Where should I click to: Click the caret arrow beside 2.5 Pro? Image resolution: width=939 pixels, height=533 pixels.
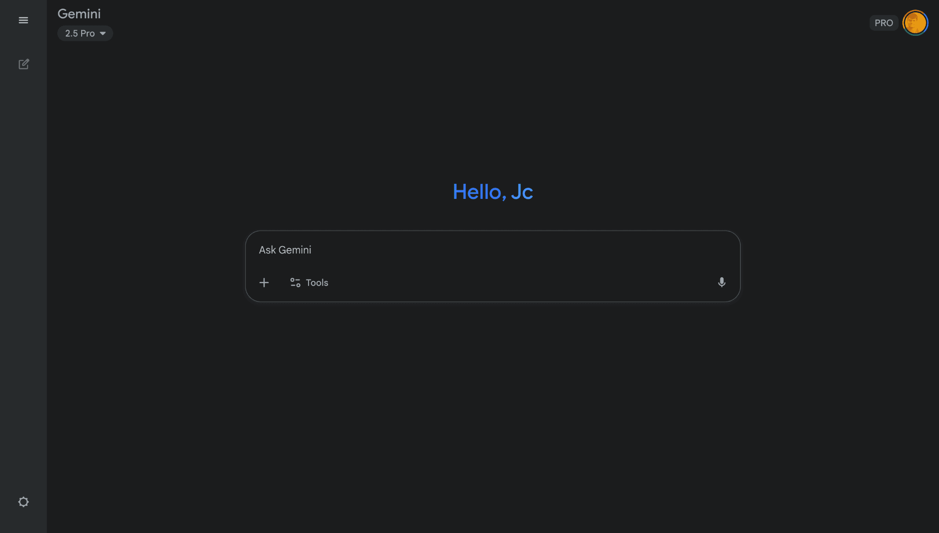pos(103,33)
